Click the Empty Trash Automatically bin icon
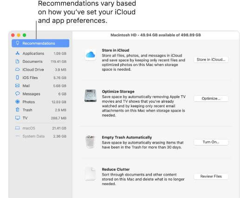 coord(90,141)
